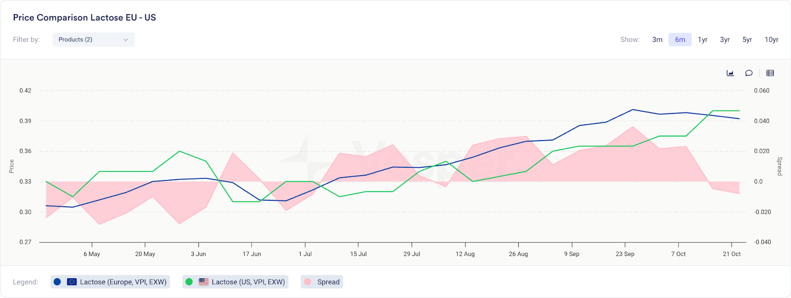Click the pink Spread legend color dot
791x298 pixels.
(x=308, y=282)
